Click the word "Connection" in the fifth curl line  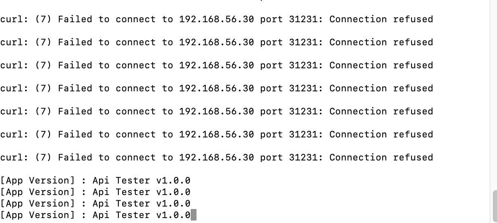click(358, 111)
